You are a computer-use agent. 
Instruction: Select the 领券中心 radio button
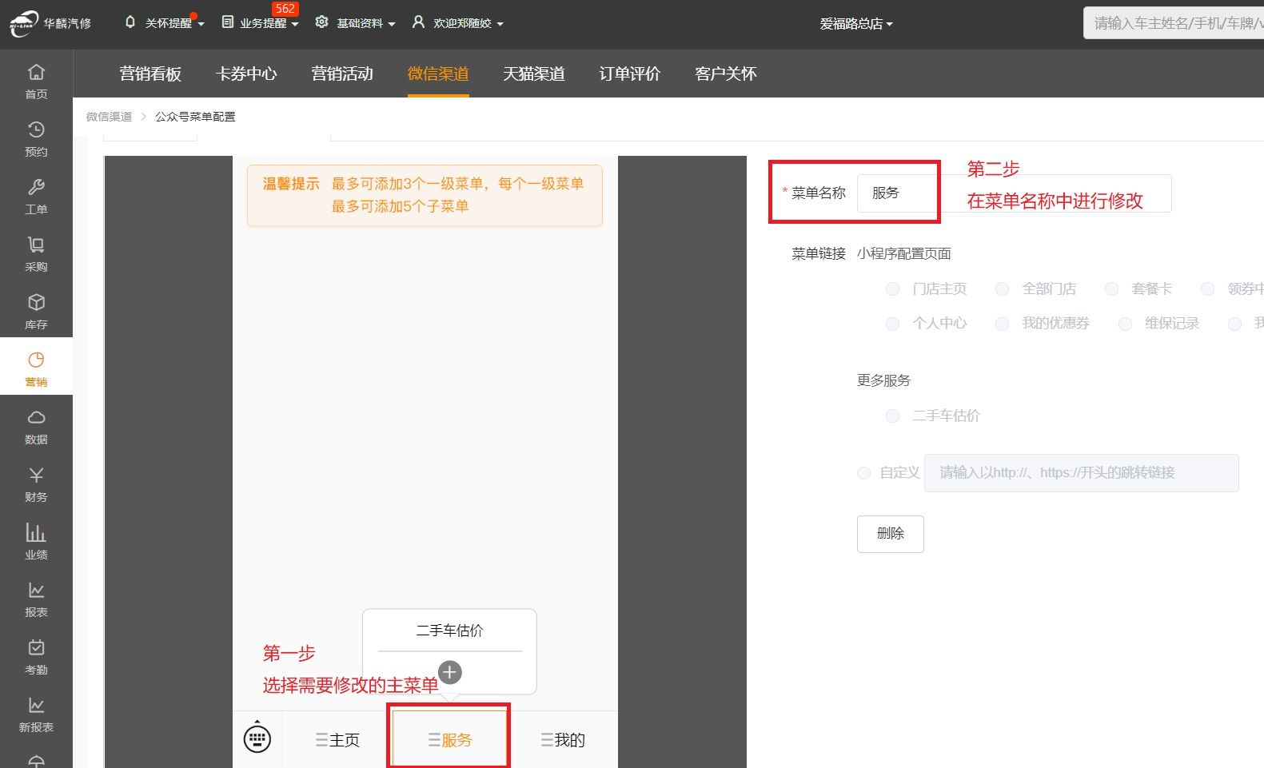[1208, 288]
